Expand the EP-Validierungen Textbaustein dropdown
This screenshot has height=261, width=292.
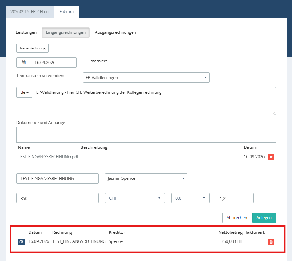click(146, 78)
